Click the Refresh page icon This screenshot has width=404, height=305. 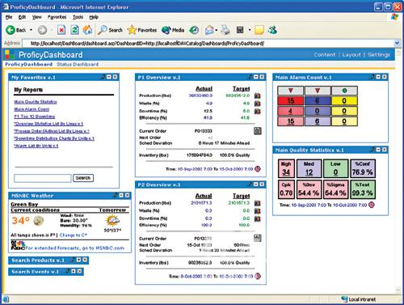tap(74, 30)
